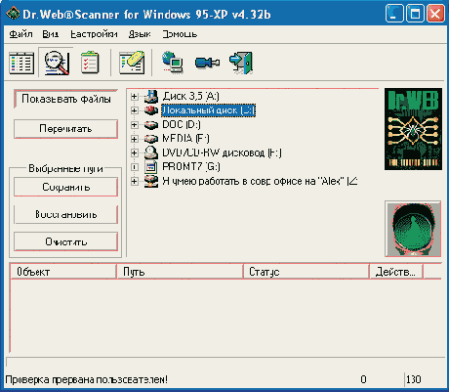Select the scan magnifier toolbar icon
Image resolution: width=449 pixels, height=392 pixels.
point(57,63)
